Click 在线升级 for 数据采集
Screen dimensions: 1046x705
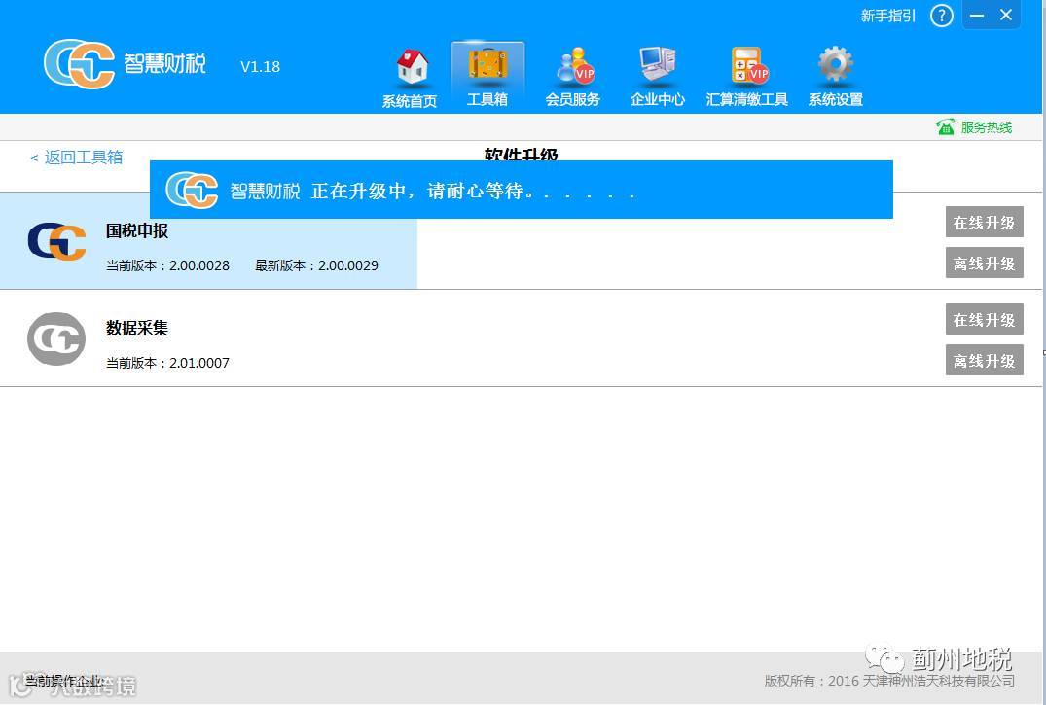984,320
